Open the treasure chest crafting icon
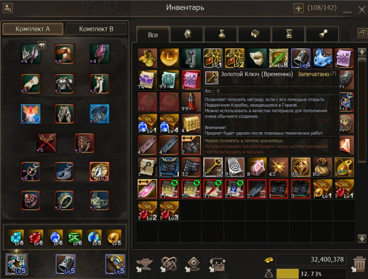The height and width of the screenshot is (279, 368). pos(217,264)
